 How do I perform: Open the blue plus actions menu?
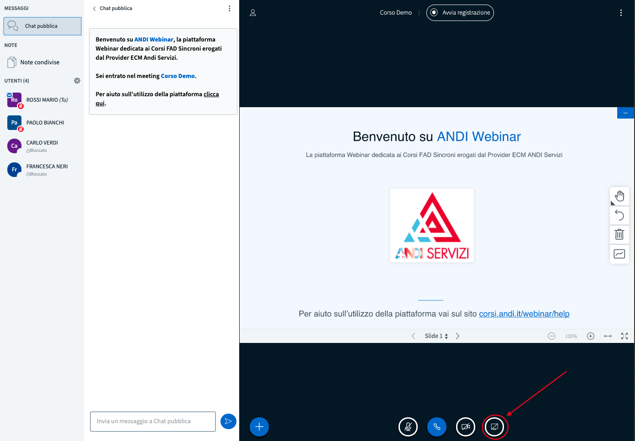click(x=259, y=427)
